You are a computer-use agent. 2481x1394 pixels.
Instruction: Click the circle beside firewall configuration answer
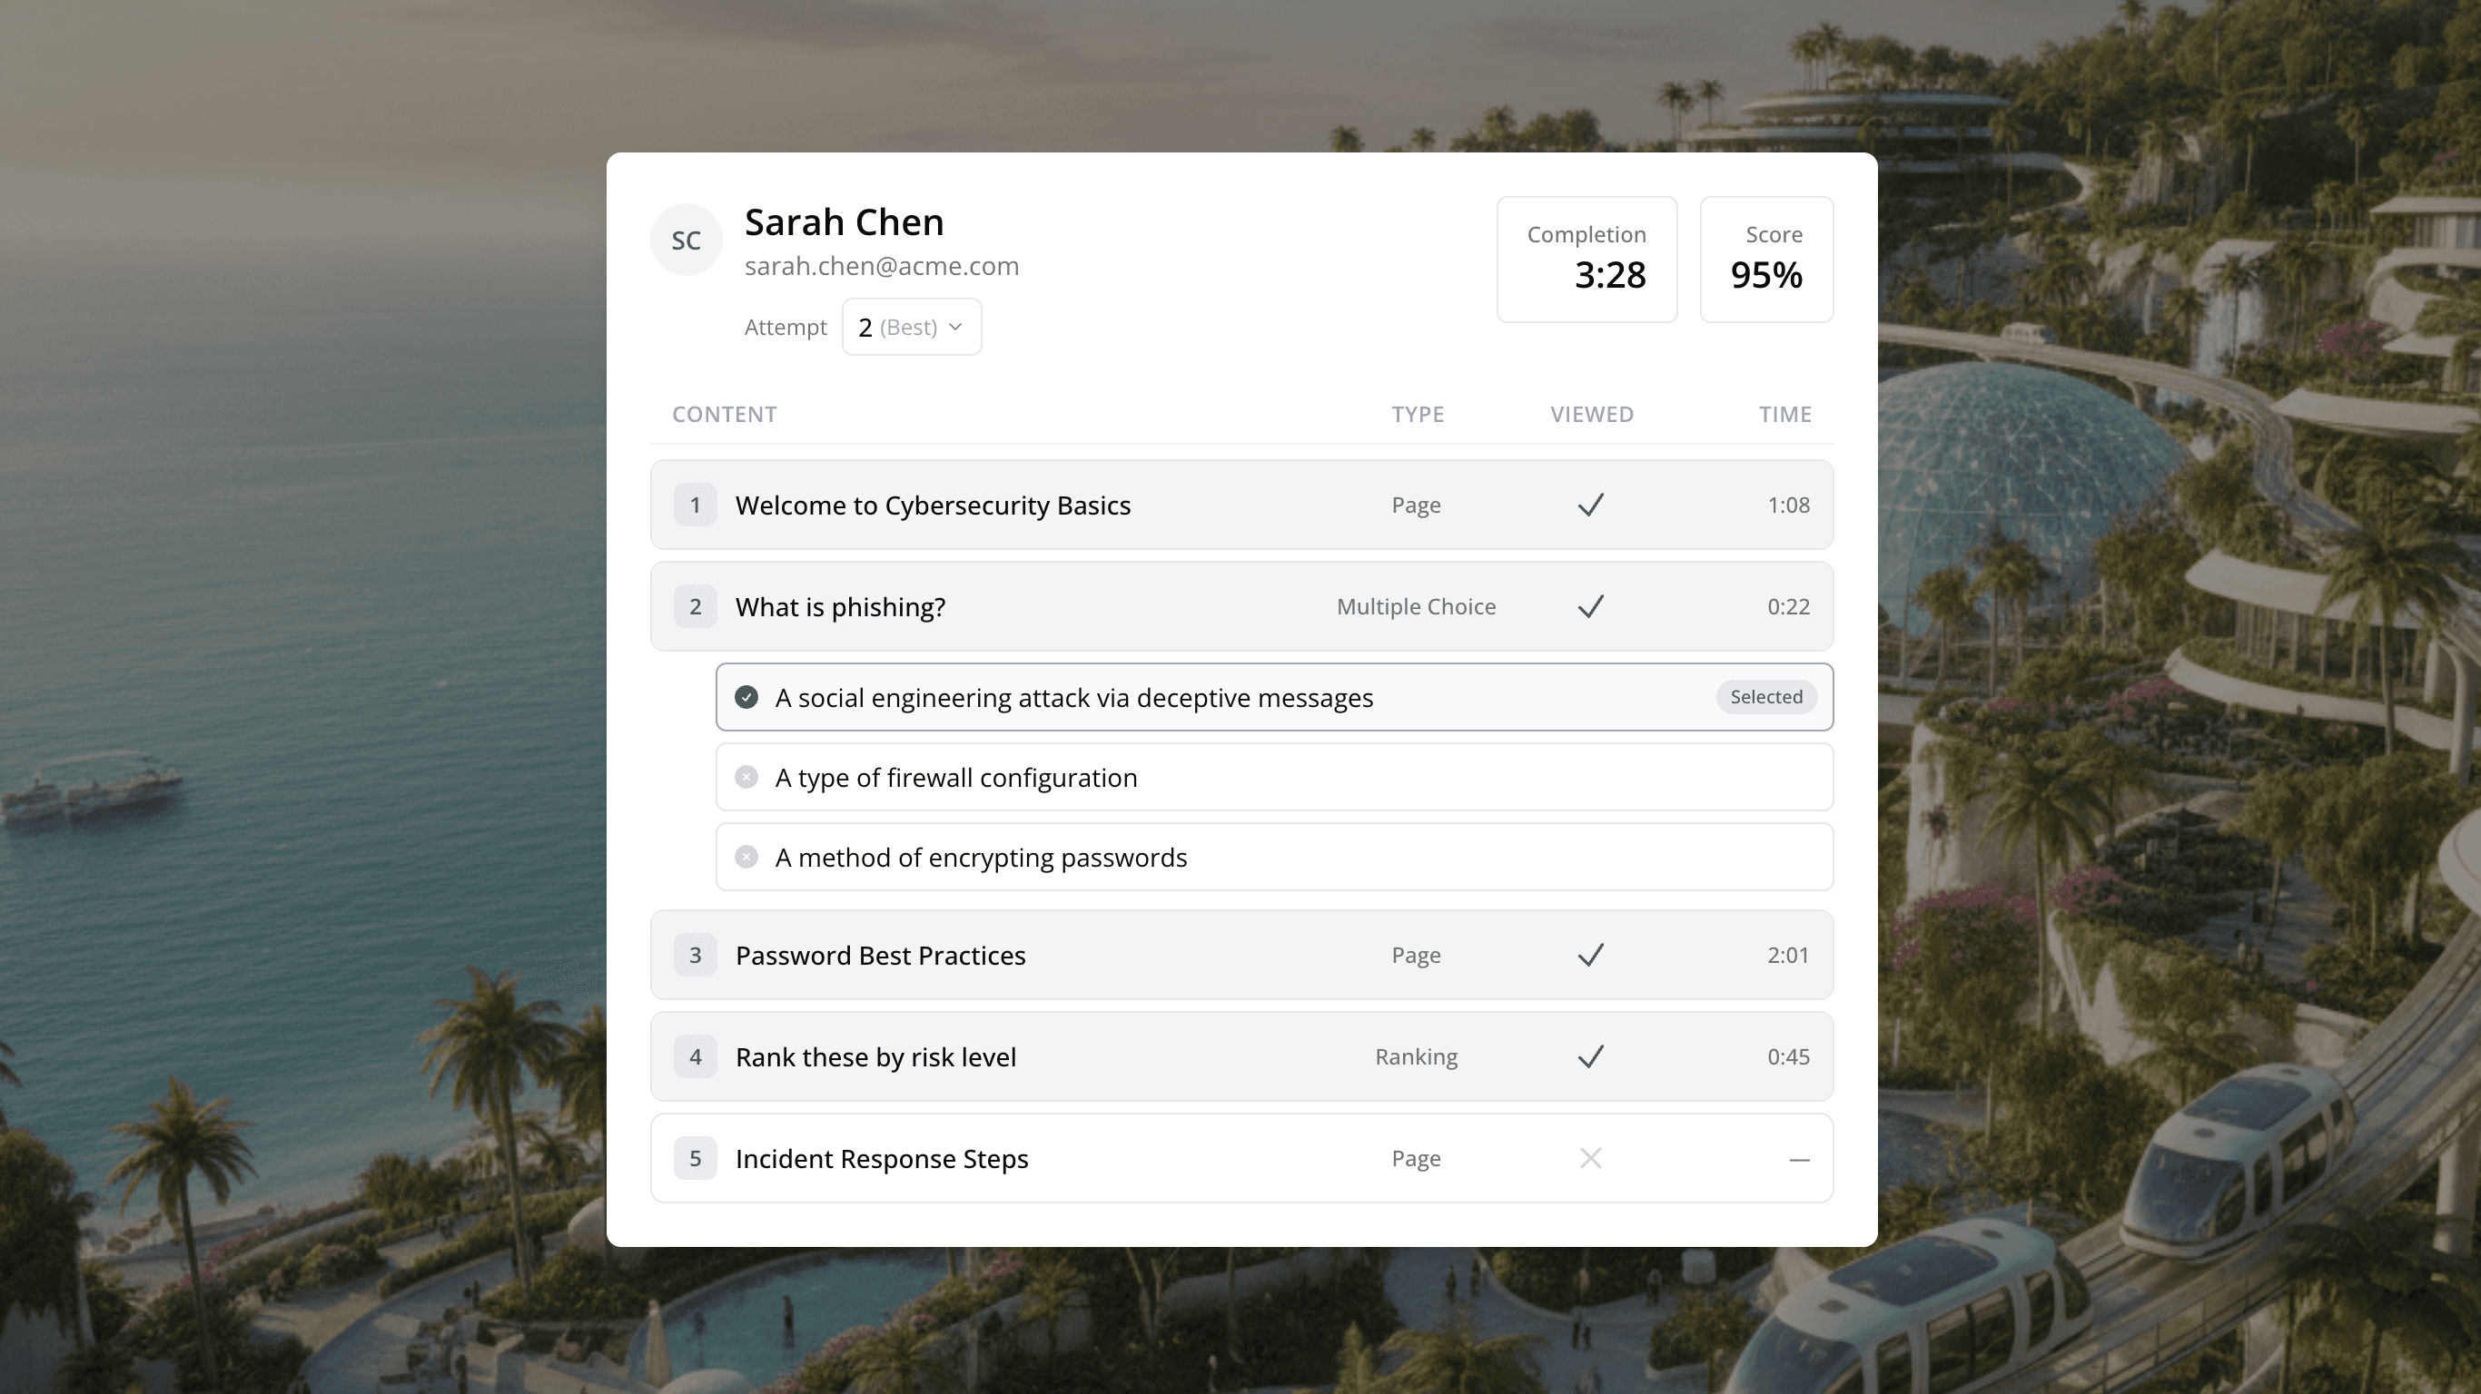(747, 777)
